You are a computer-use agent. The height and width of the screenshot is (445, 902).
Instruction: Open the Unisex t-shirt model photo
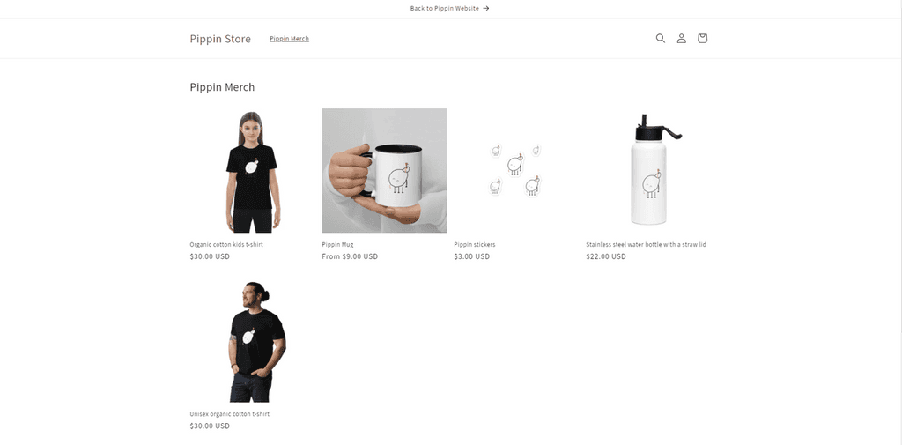tap(252, 340)
